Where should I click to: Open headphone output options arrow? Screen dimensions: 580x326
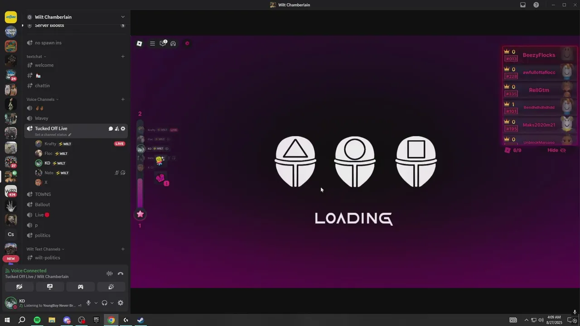click(112, 303)
